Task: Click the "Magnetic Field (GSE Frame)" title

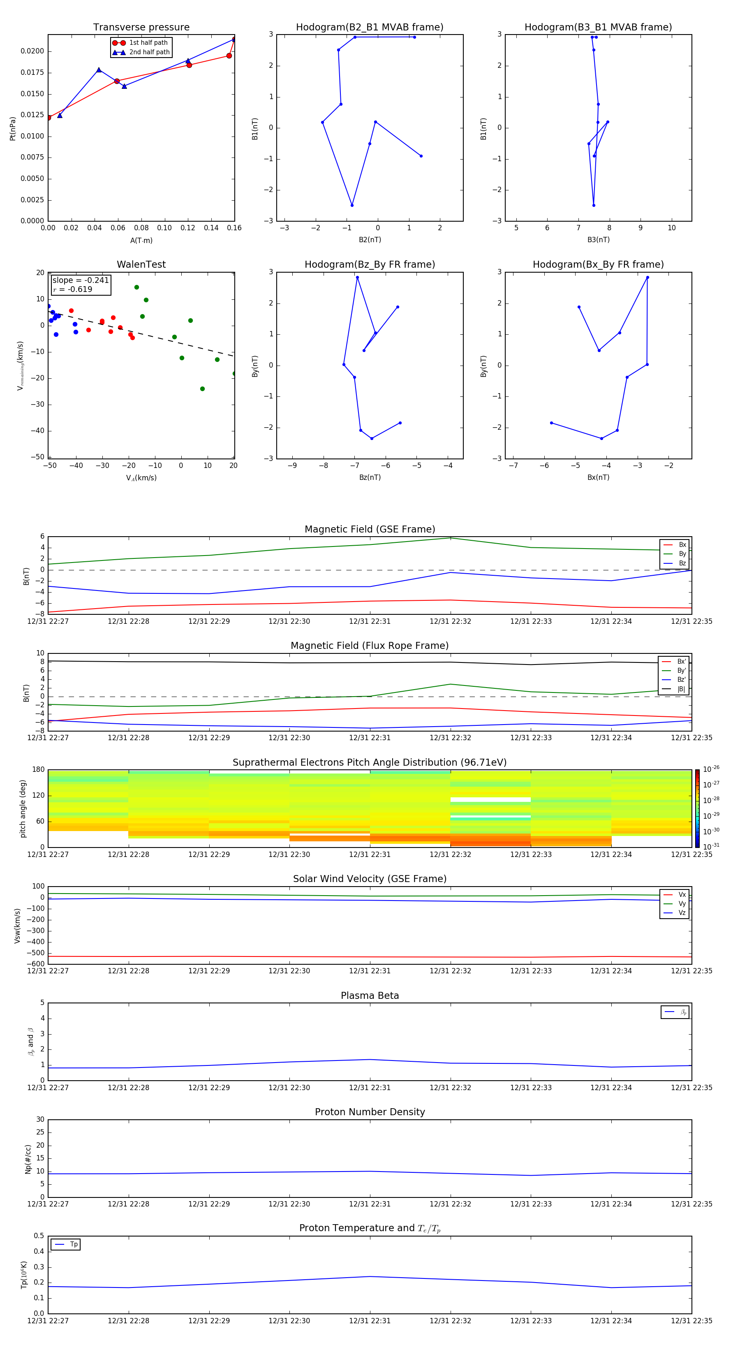Action: coord(370,529)
